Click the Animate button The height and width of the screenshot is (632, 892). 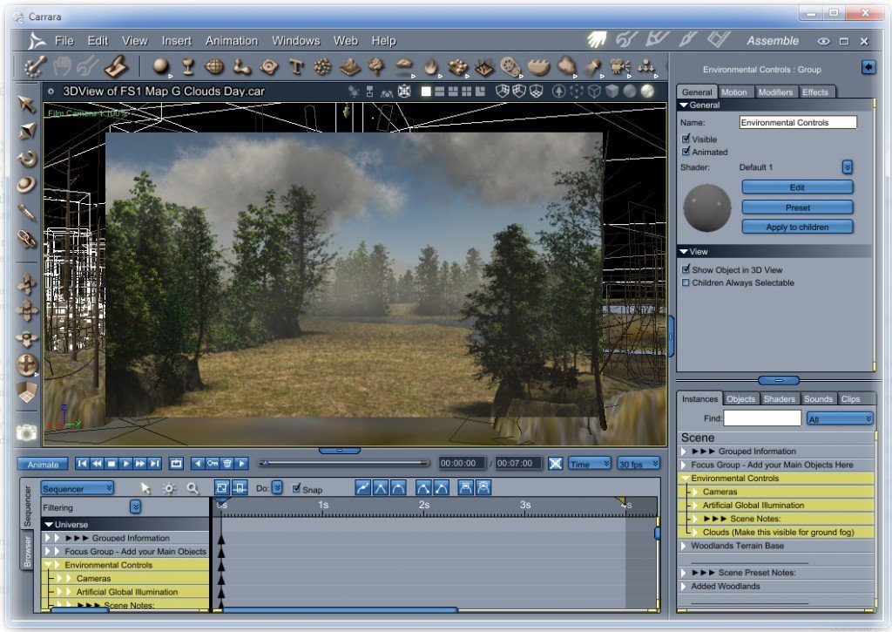click(43, 464)
